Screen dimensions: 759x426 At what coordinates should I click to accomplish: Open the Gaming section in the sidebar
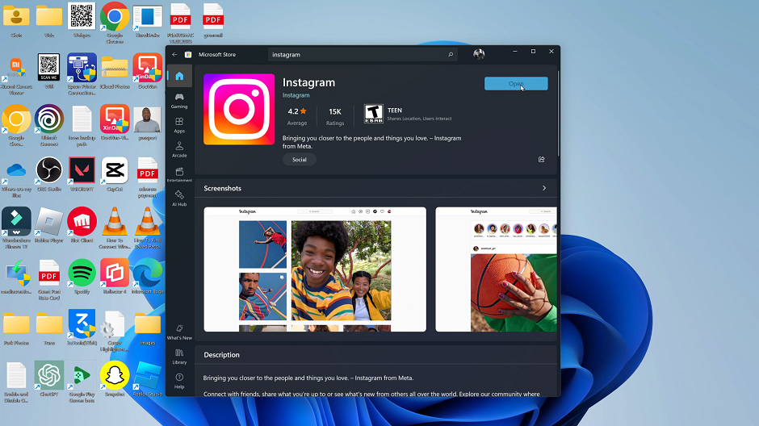(179, 101)
